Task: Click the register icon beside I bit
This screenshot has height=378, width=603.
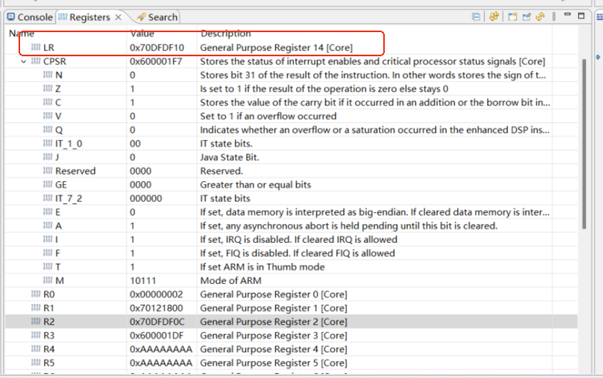Action: pos(47,239)
